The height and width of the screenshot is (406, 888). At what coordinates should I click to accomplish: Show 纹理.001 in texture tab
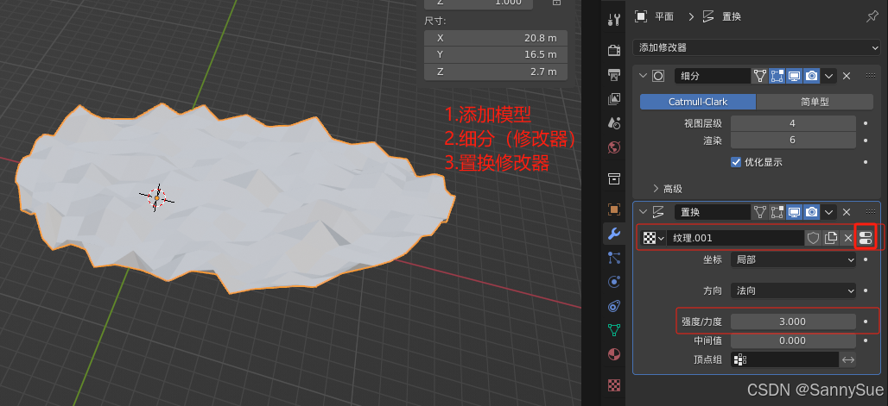click(x=866, y=238)
